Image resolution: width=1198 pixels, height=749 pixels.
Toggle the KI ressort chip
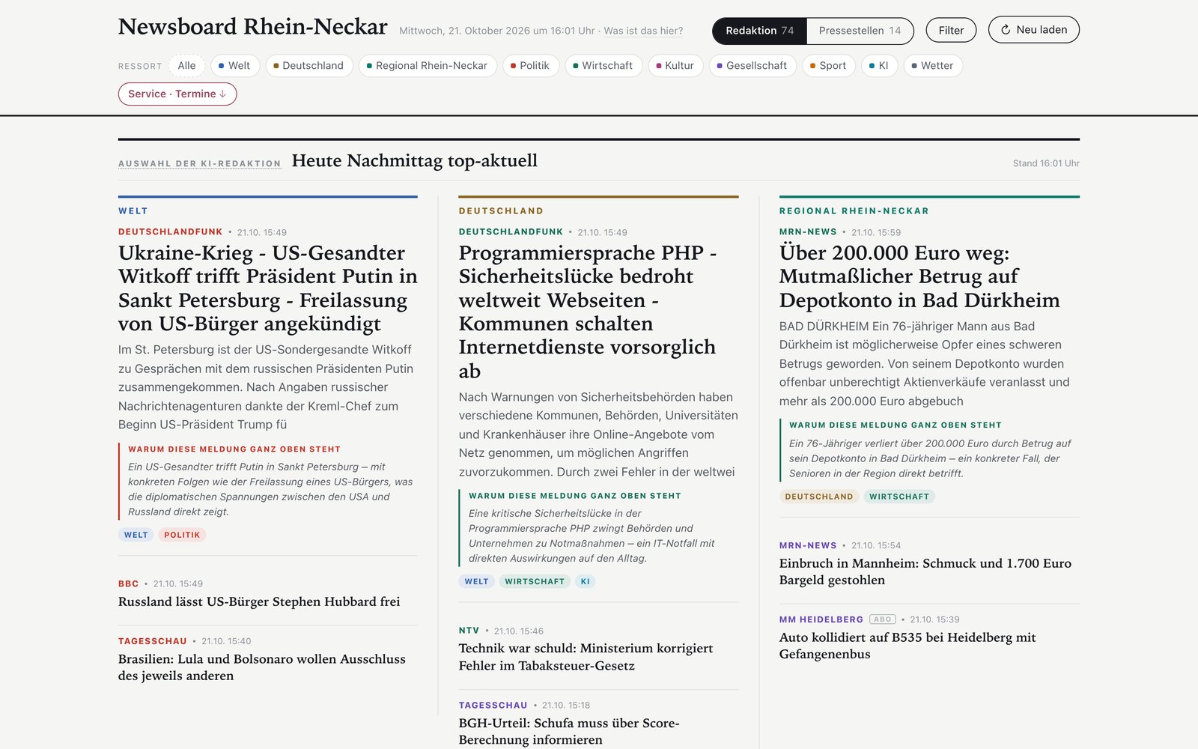[879, 66]
